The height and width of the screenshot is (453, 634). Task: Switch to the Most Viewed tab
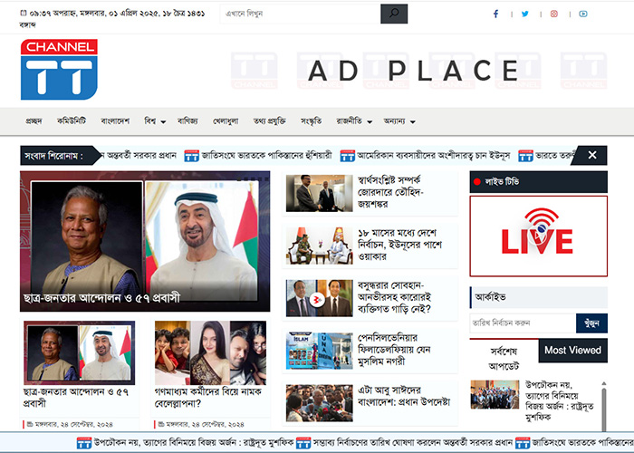click(572, 350)
